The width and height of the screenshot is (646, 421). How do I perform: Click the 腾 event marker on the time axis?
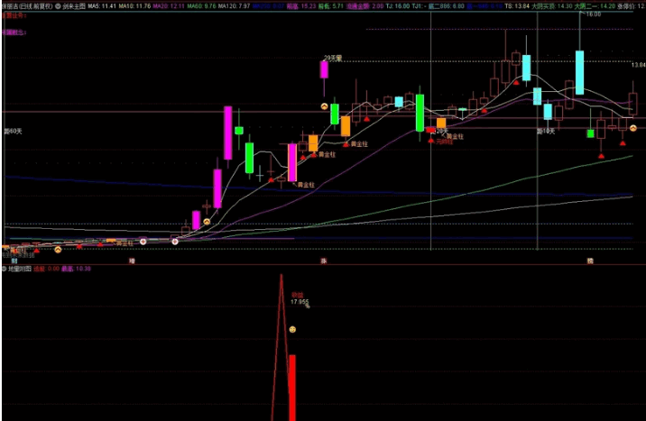[590, 261]
